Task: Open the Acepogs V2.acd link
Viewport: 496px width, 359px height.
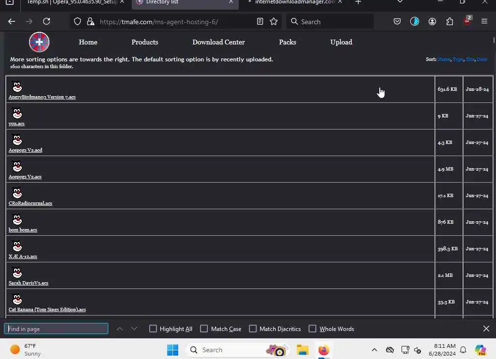Action: (25, 150)
